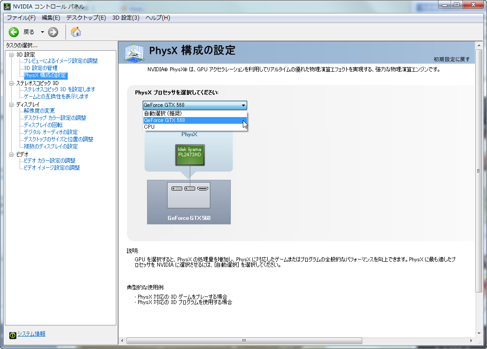Open the ファイル(F) menu

tap(21, 18)
